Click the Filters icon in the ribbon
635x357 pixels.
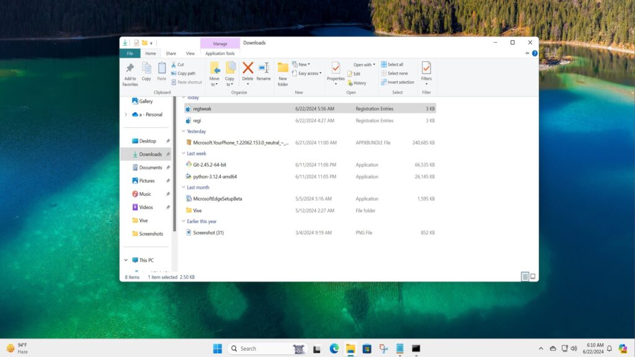pyautogui.click(x=426, y=69)
